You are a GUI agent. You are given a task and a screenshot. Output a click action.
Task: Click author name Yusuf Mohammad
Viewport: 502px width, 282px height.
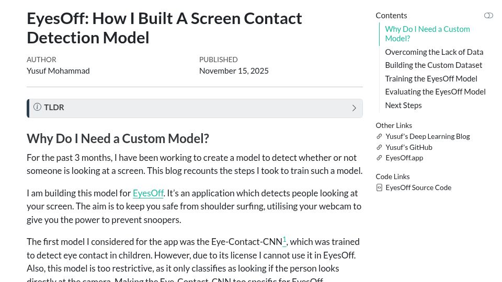(x=58, y=71)
